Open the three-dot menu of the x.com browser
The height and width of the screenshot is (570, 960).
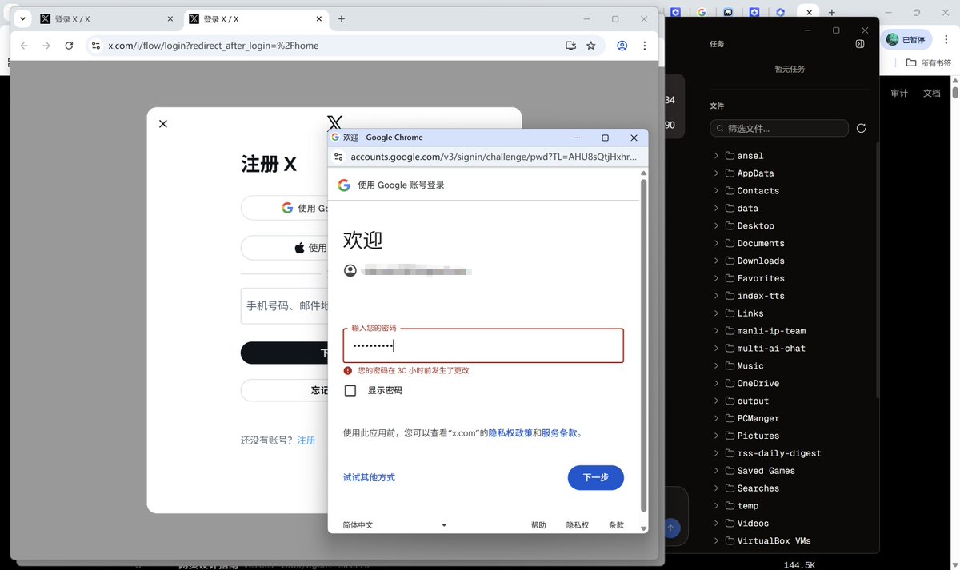coord(645,46)
